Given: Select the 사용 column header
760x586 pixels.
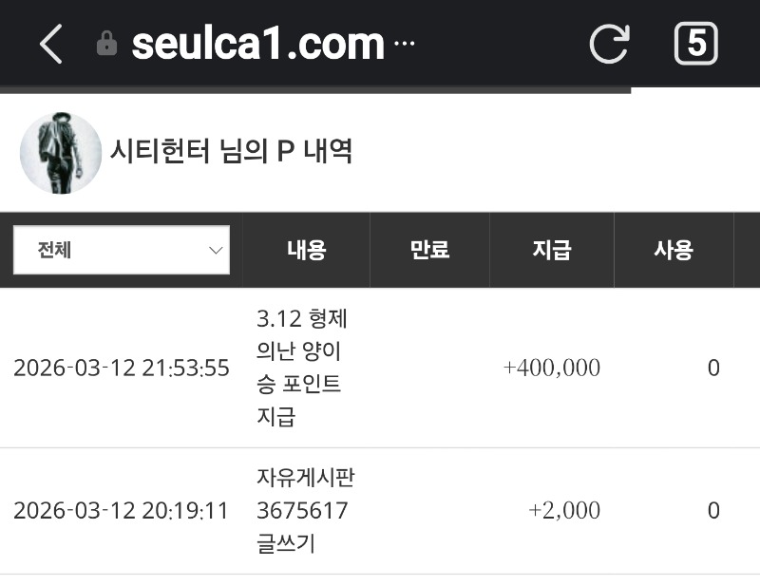Looking at the screenshot, I should pos(674,251).
